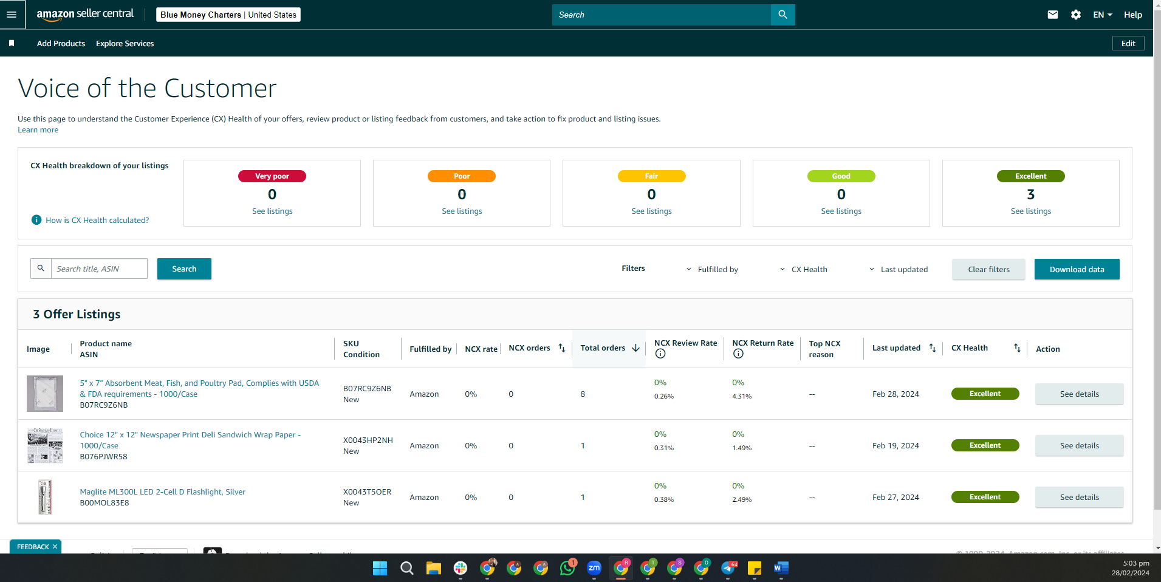
Task: Click the Feedback tab label
Action: point(33,547)
